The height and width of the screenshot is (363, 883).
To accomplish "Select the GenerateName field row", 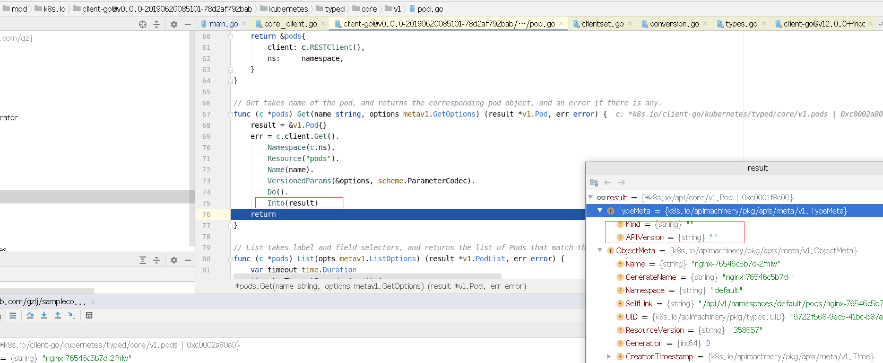I will tap(734, 277).
